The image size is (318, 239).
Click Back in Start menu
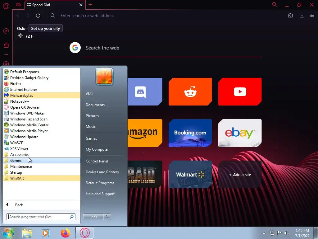tap(42, 205)
